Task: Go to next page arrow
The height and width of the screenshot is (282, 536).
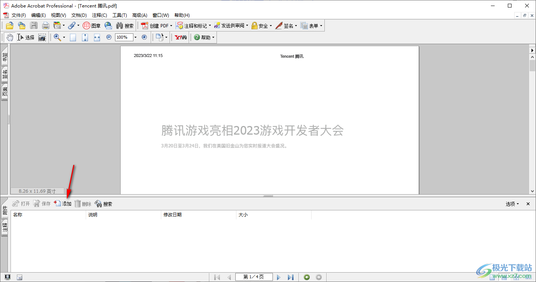Action: (279, 277)
